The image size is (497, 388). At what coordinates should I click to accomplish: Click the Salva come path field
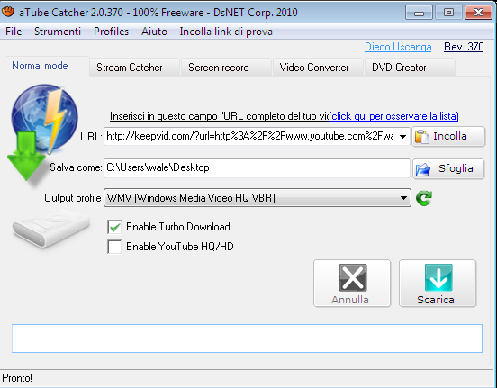(x=257, y=167)
